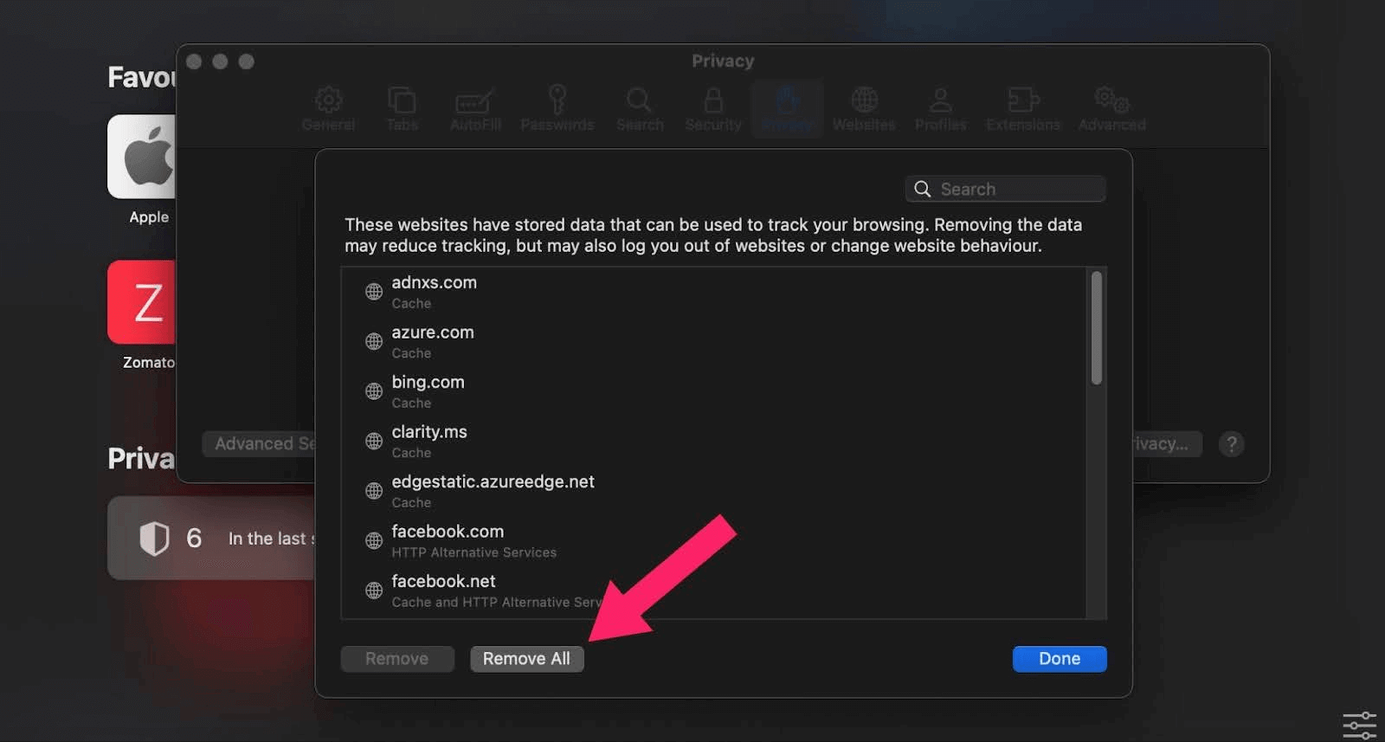Click HTTP Alternative Services under facebook.com

tap(474, 552)
